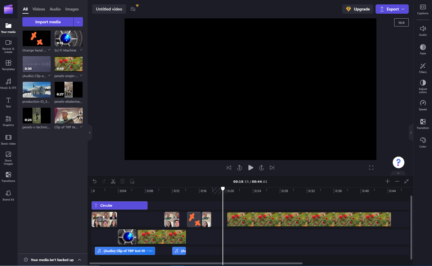Click the redo arrow icon
This screenshot has width=432, height=266.
click(104, 181)
